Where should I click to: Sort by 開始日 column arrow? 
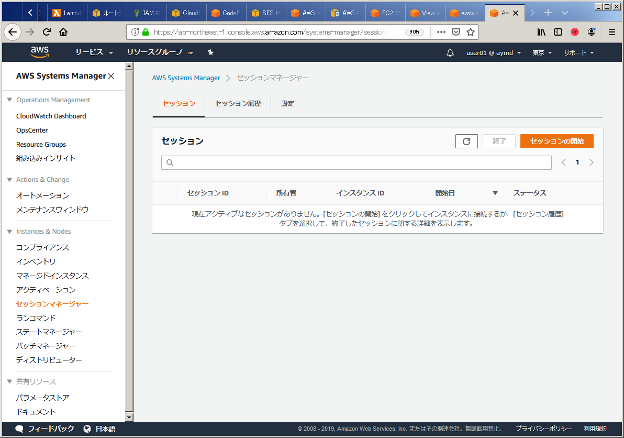click(x=495, y=193)
